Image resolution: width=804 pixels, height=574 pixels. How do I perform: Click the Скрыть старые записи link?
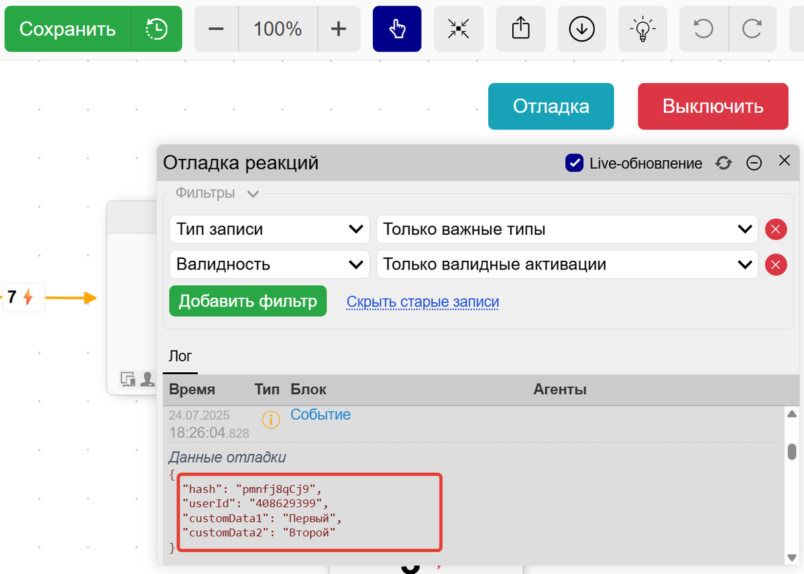pos(422,302)
